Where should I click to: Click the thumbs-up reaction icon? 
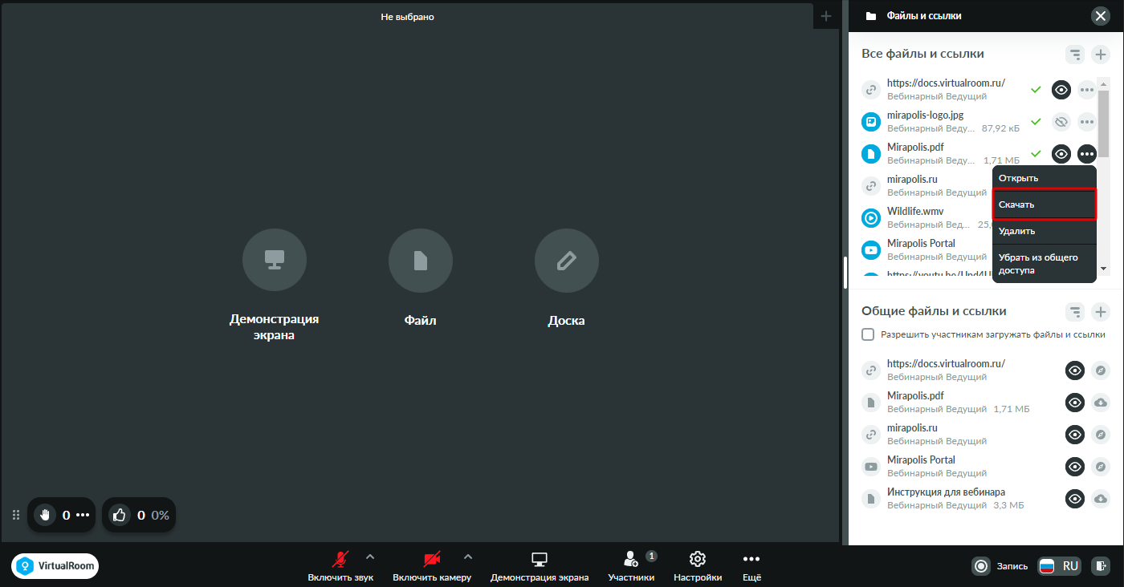[120, 515]
